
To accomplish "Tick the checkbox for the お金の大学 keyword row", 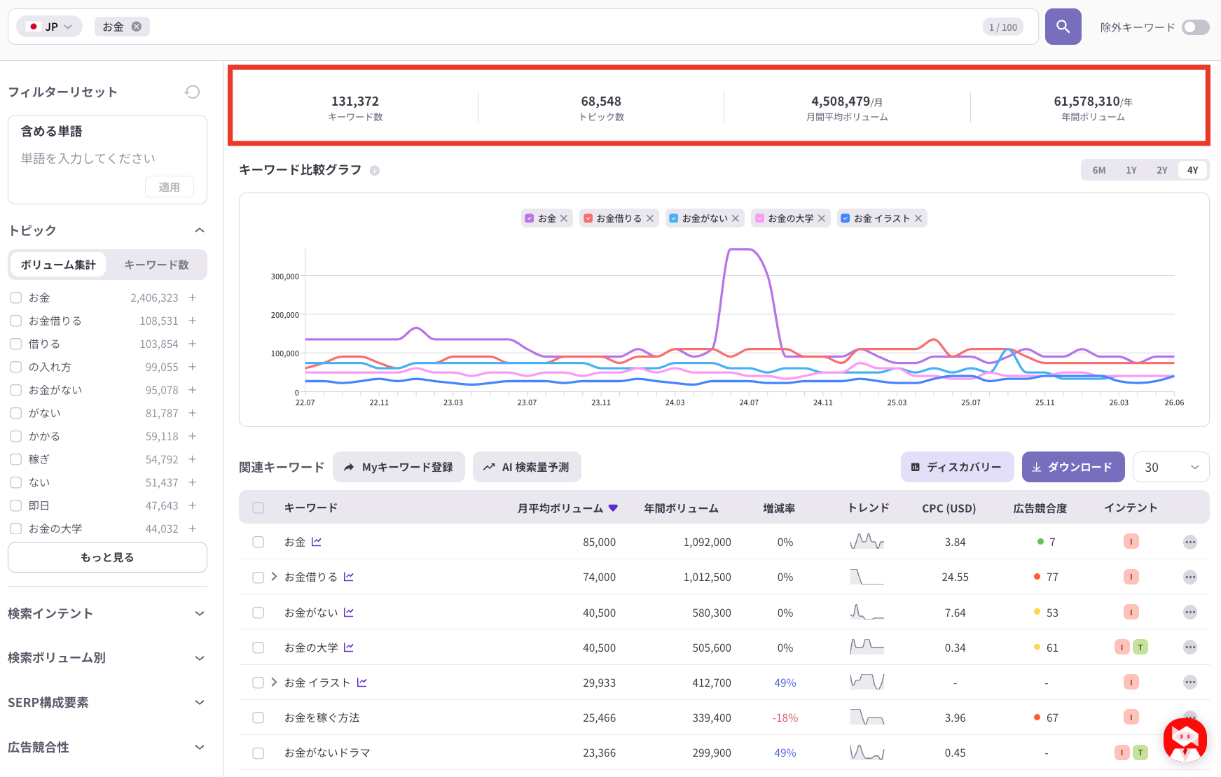I will click(258, 647).
